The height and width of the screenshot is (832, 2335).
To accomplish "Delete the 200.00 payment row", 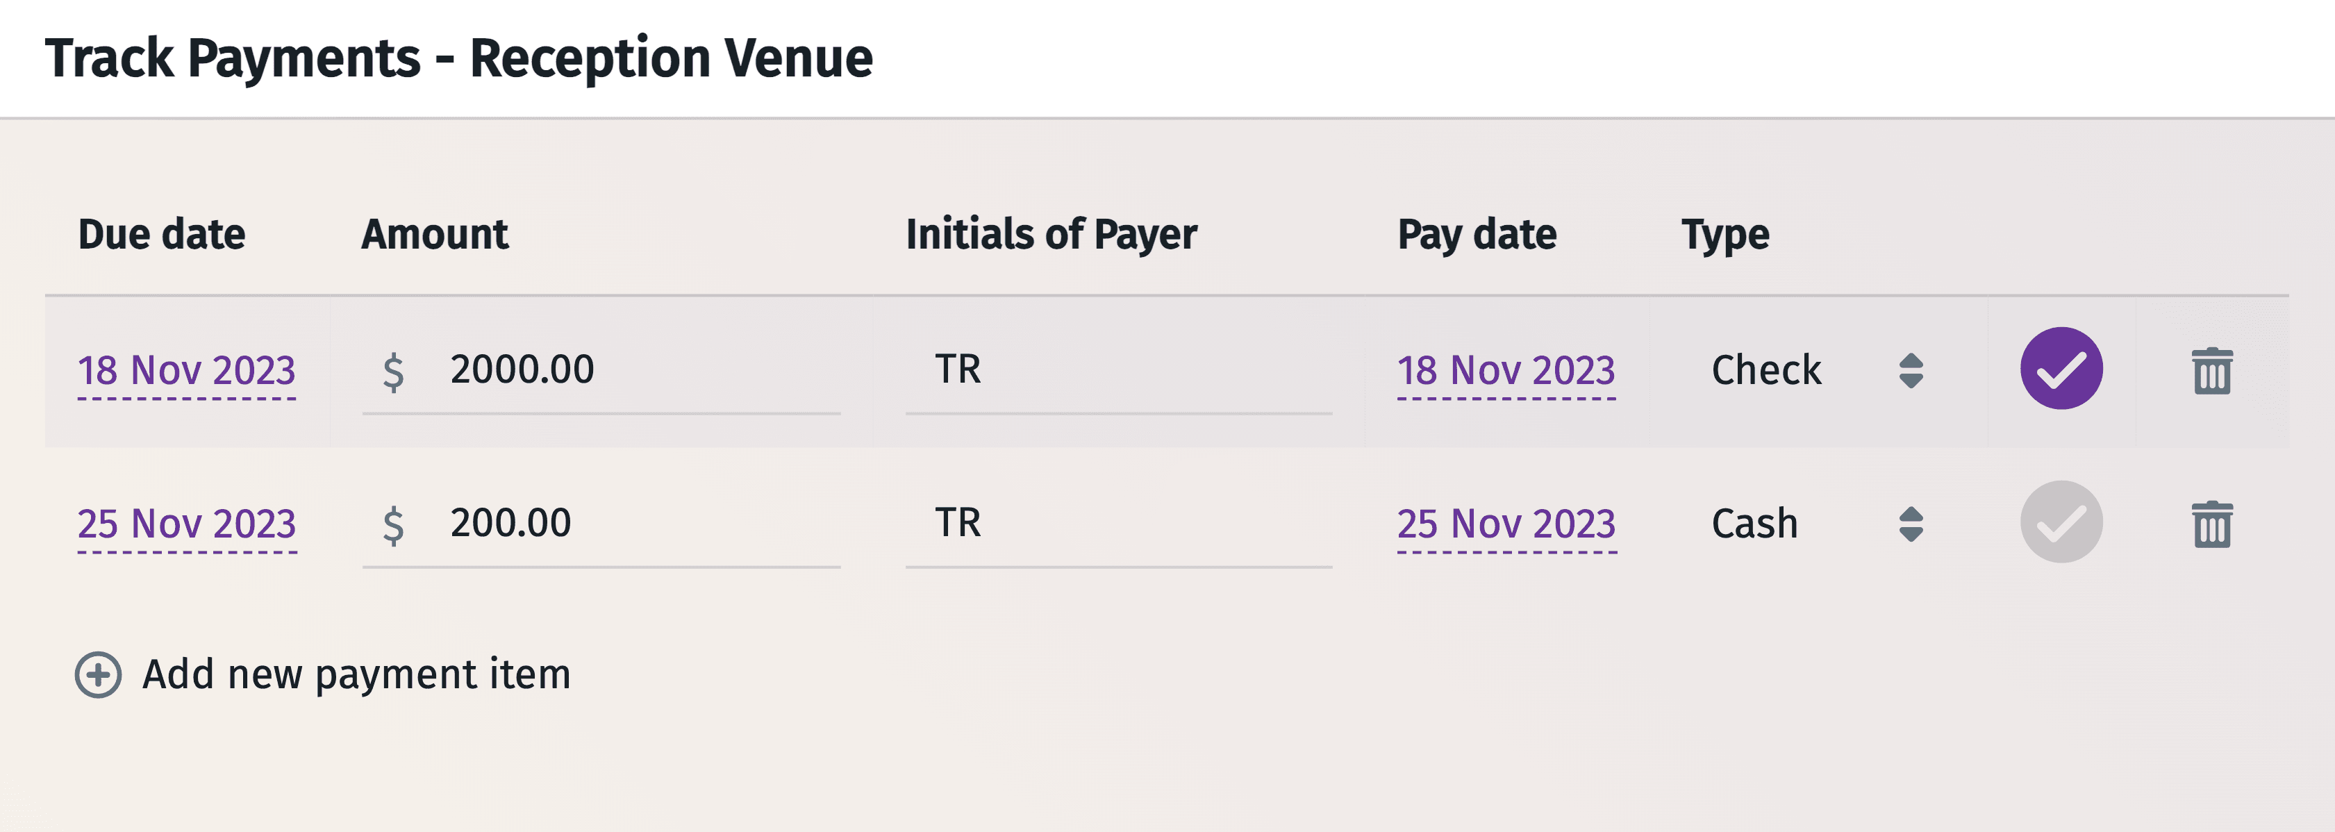I will click(2212, 524).
